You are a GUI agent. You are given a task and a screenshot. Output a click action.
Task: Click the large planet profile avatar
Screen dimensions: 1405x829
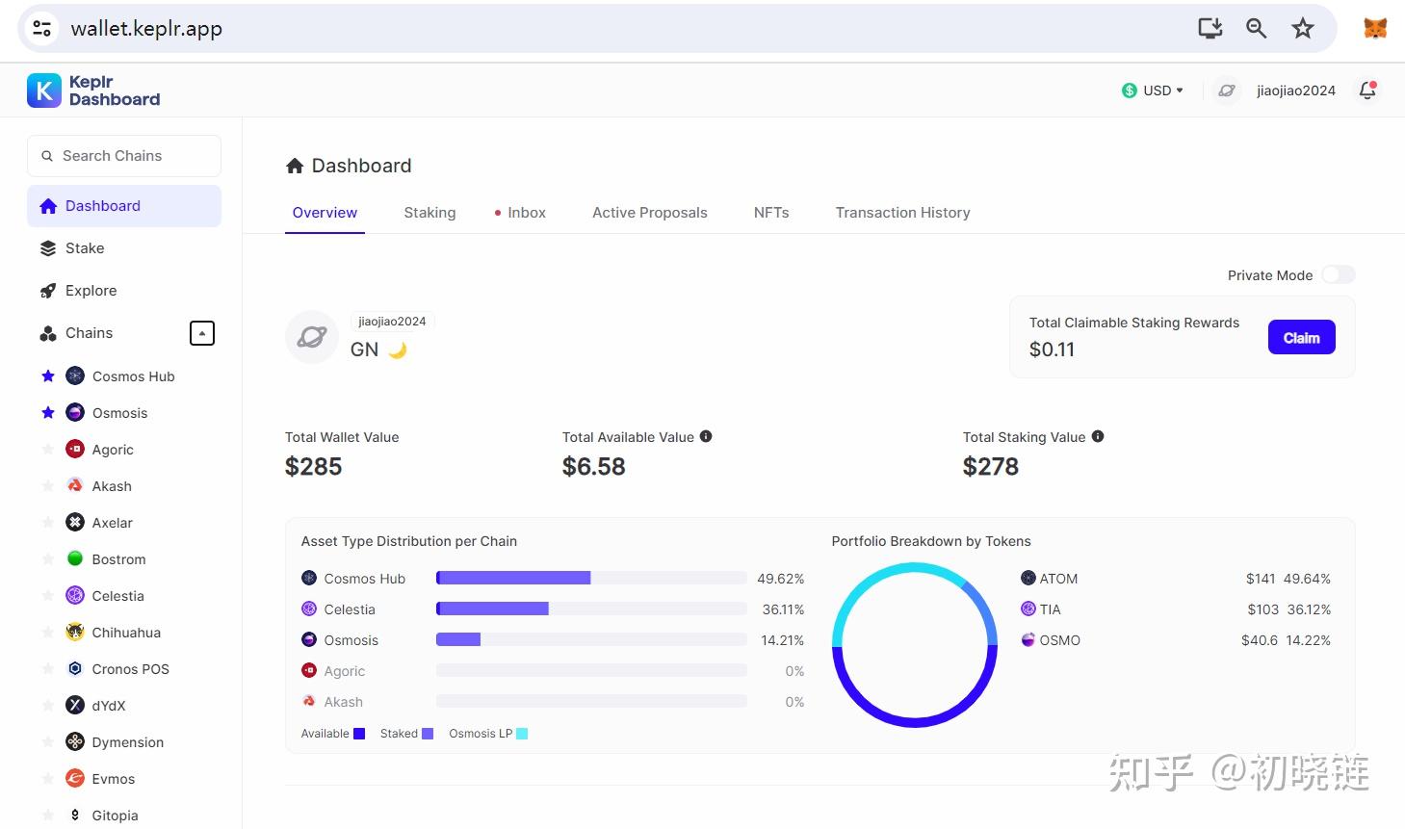click(312, 337)
